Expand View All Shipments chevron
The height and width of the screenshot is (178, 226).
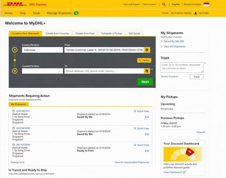point(162,46)
